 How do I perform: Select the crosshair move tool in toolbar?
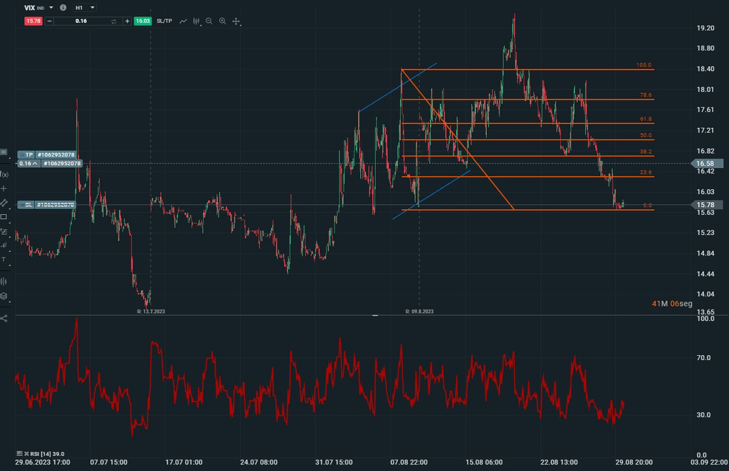click(x=236, y=21)
